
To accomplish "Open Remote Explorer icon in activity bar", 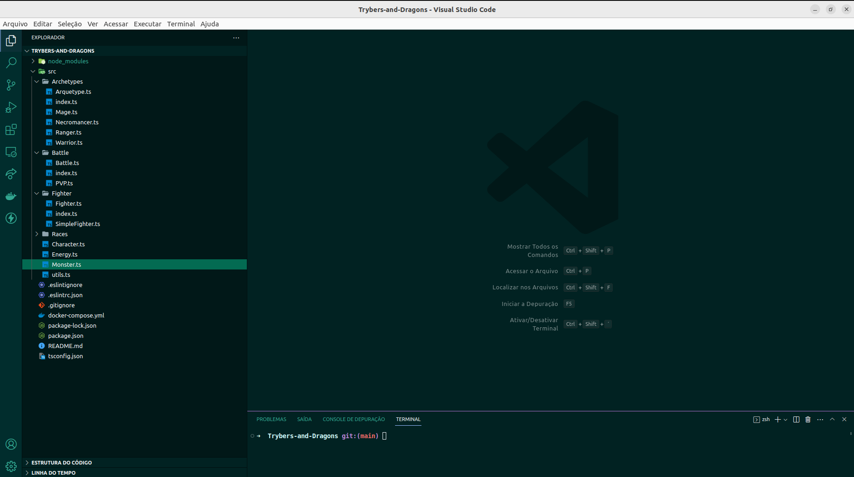I will pyautogui.click(x=11, y=152).
